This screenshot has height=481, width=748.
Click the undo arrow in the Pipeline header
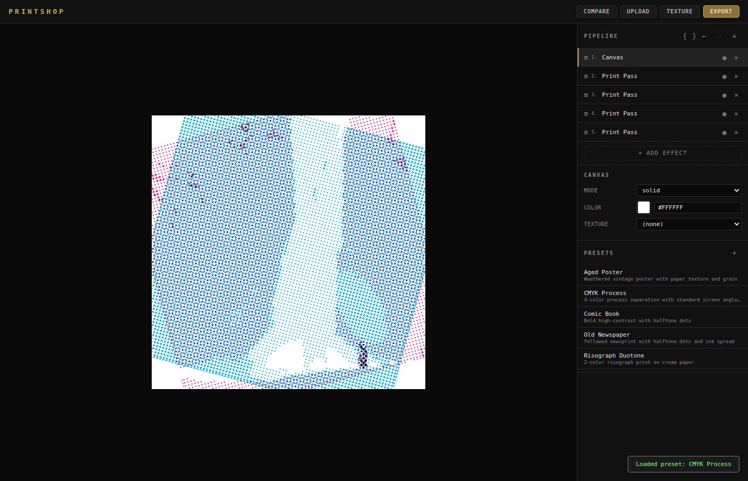704,36
